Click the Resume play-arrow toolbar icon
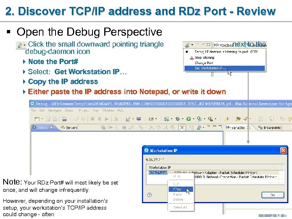 pyautogui.click(x=107, y=119)
